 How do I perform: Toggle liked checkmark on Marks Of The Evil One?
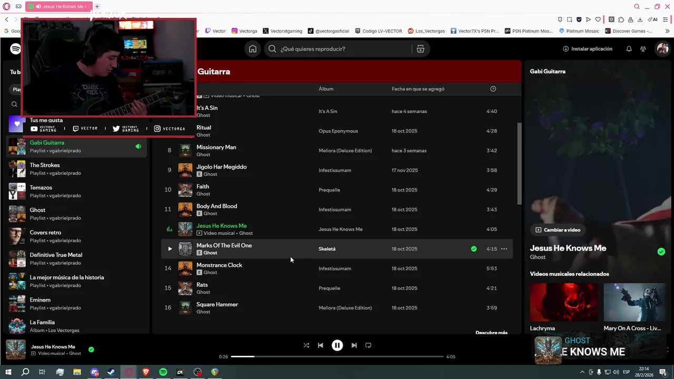pos(474,249)
